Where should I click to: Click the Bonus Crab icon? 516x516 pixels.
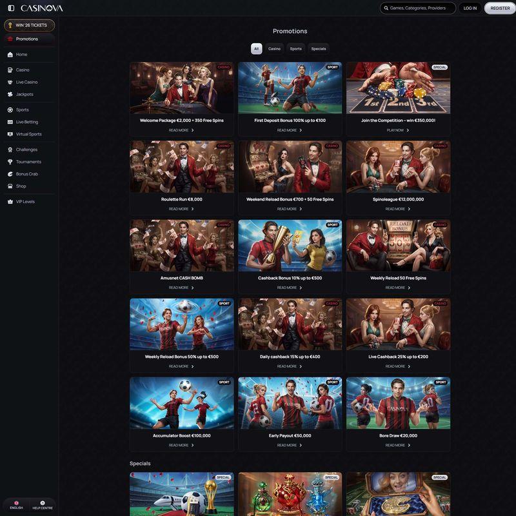[x=10, y=174]
